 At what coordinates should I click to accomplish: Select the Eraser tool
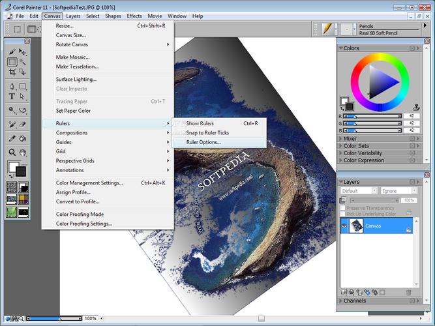point(22,125)
